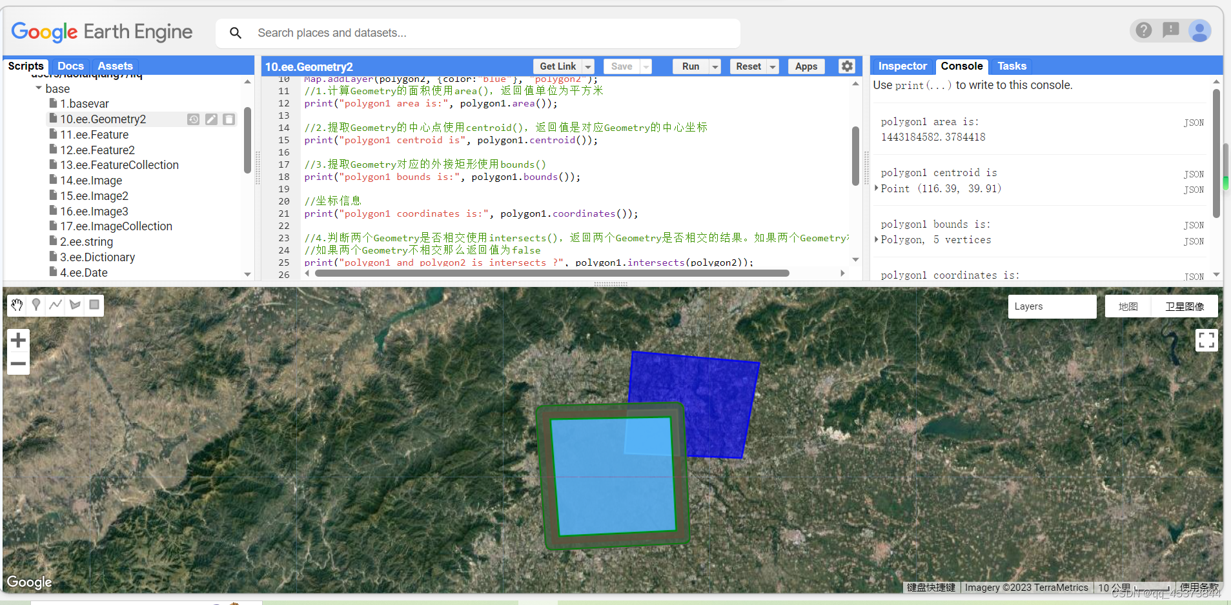Click the console vertical scrollbar
This screenshot has width=1231, height=605.
tap(1216, 154)
